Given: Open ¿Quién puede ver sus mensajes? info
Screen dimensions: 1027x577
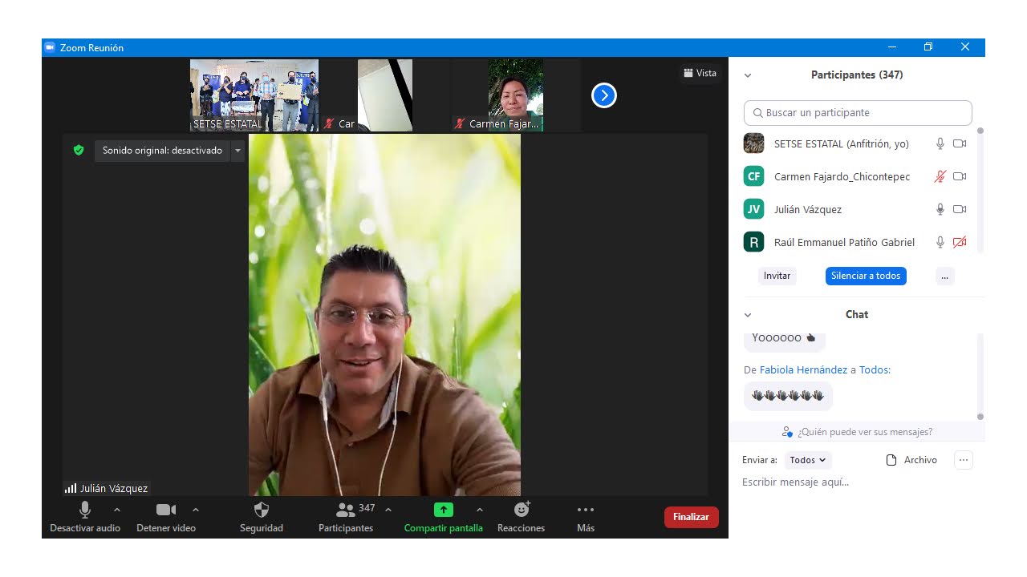Looking at the screenshot, I should (857, 432).
